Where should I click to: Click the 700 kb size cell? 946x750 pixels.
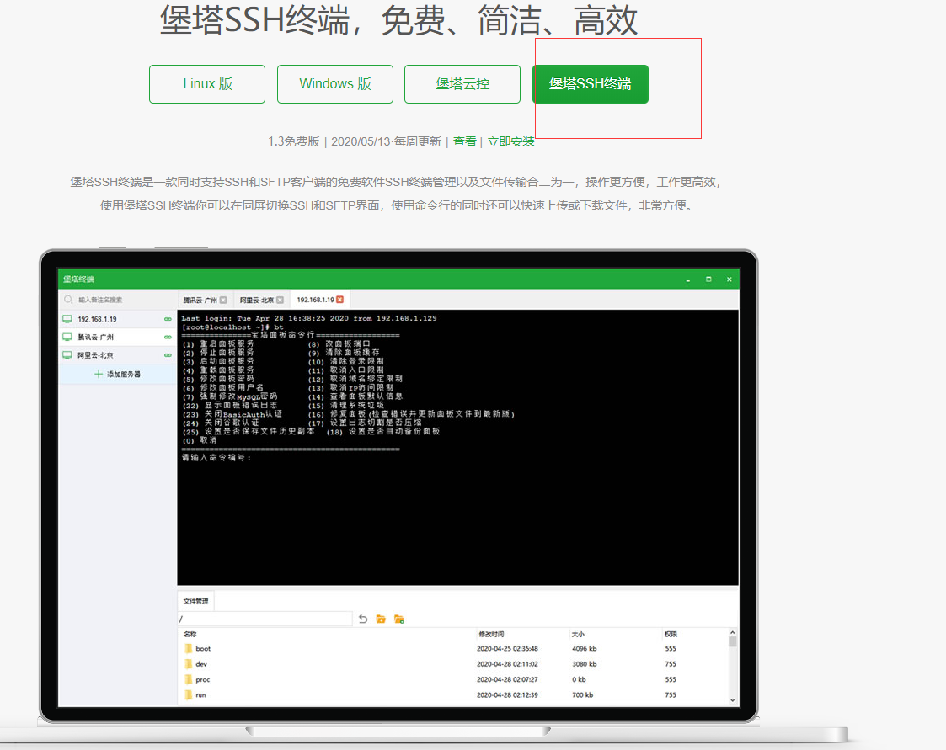coord(582,695)
